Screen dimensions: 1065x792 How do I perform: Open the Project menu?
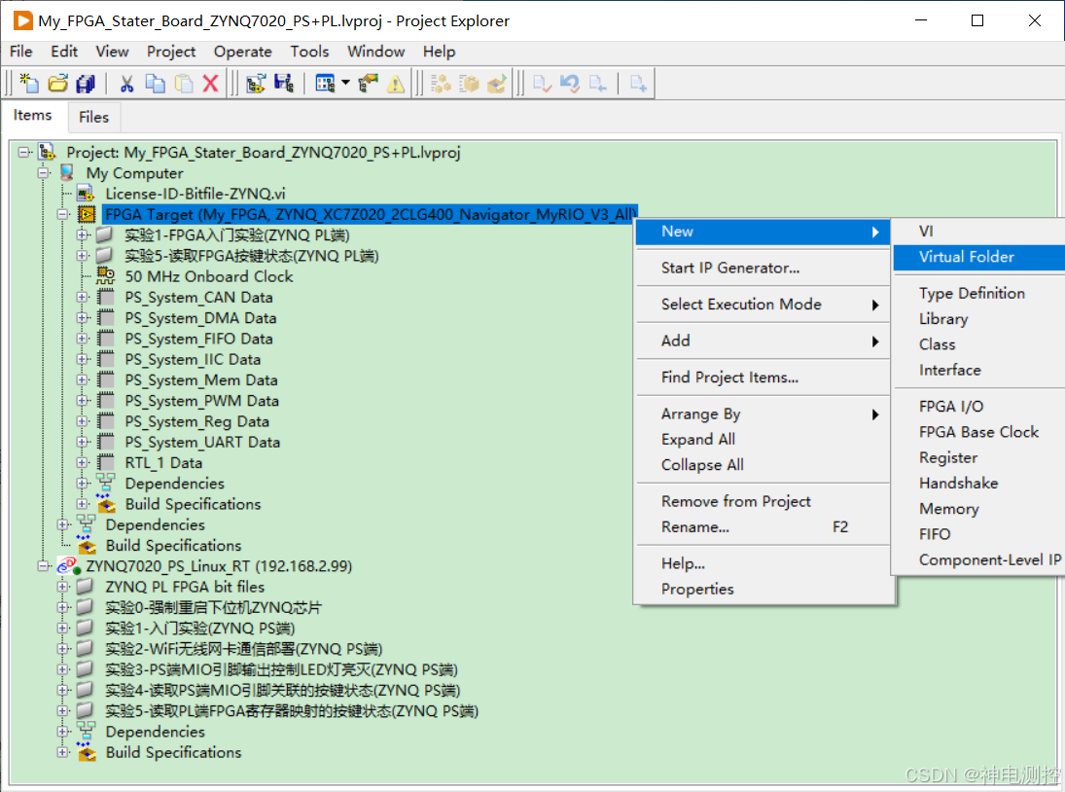[171, 52]
